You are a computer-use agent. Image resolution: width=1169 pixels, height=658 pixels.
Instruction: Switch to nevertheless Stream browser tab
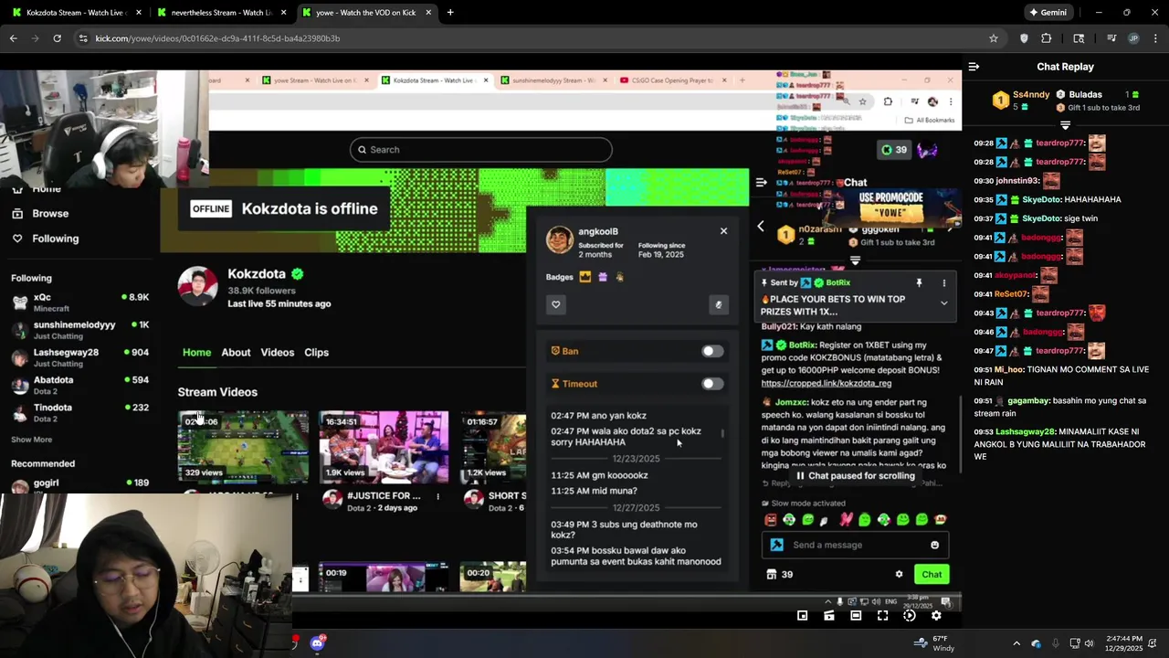[221, 13]
